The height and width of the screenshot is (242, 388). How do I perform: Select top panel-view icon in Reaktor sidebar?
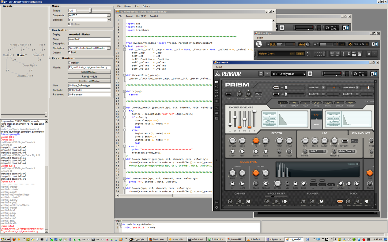coord(217,82)
